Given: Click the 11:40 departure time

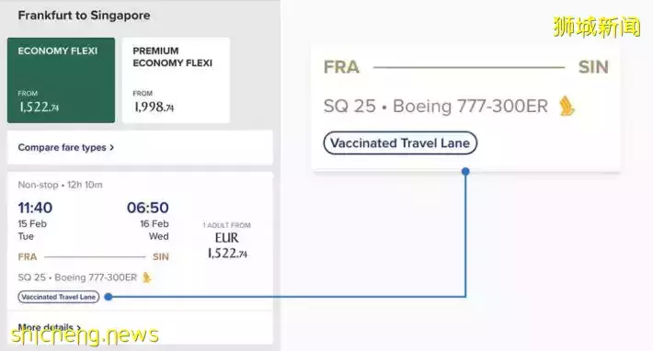Looking at the screenshot, I should tap(35, 208).
